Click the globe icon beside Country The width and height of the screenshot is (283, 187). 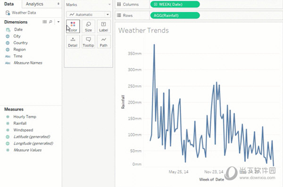pyautogui.click(x=8, y=43)
